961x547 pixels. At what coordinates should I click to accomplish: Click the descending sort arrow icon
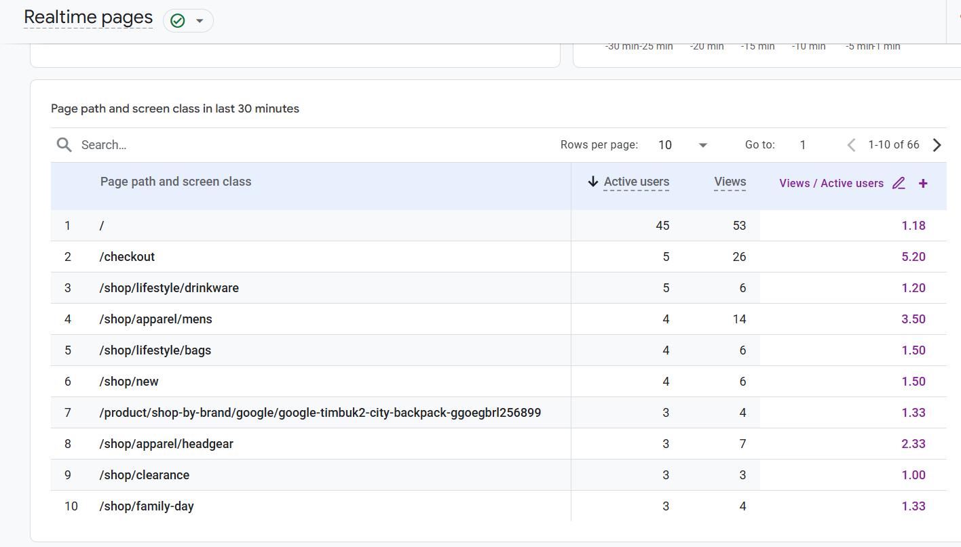[x=592, y=182]
